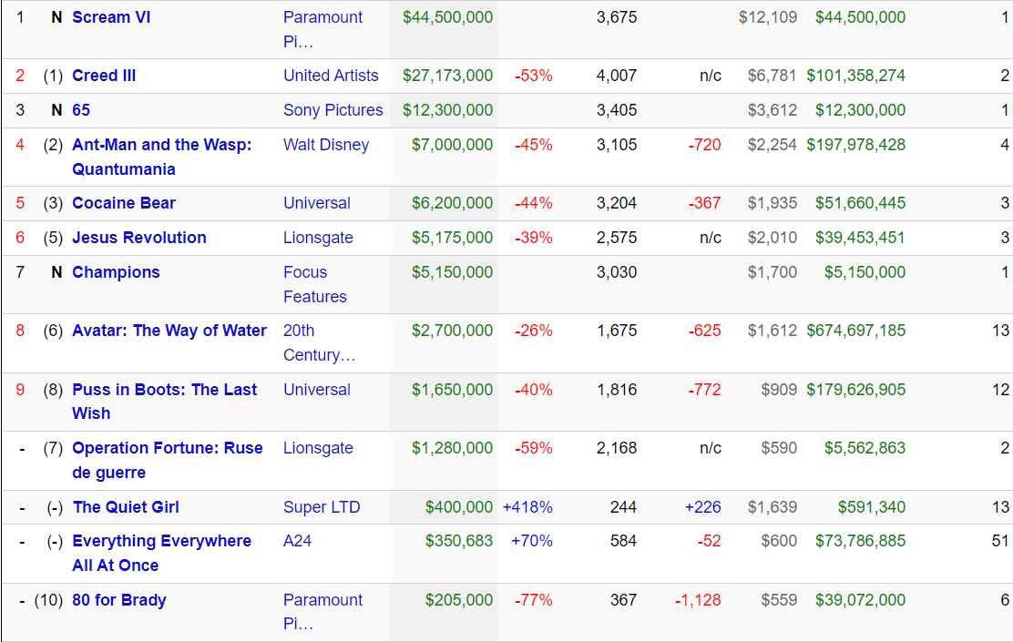Click The Quiet Girl title link
This screenshot has width=1013, height=642.
tap(126, 507)
